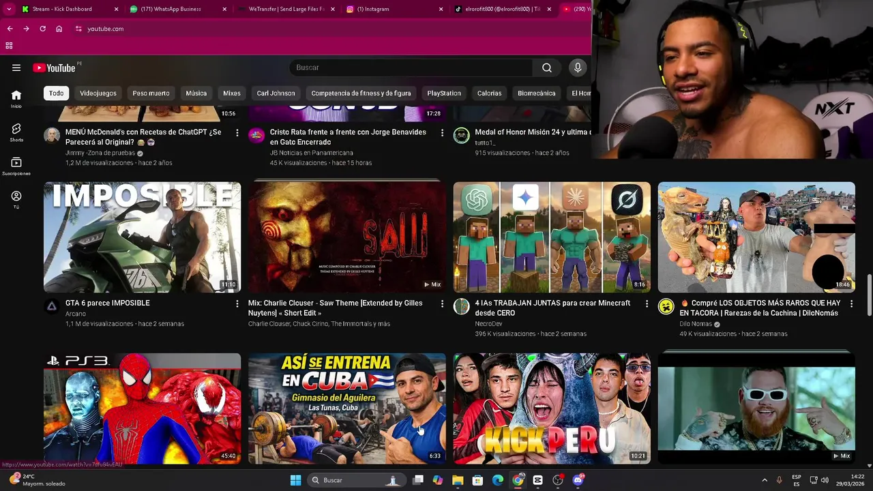873x491 pixels.
Task: Open options menu for Cristo Rata video
Action: pos(442,132)
